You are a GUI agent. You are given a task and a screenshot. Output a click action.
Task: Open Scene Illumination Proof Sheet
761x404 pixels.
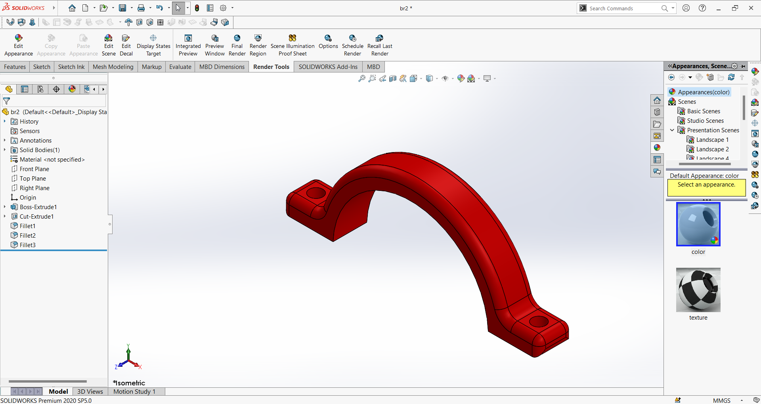(293, 45)
